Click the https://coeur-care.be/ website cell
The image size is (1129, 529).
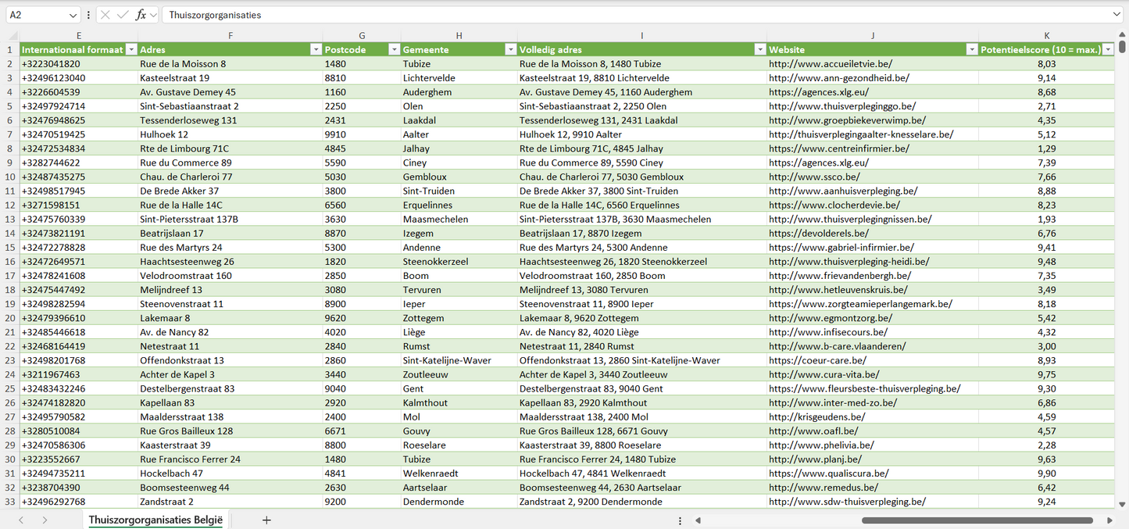[817, 360]
